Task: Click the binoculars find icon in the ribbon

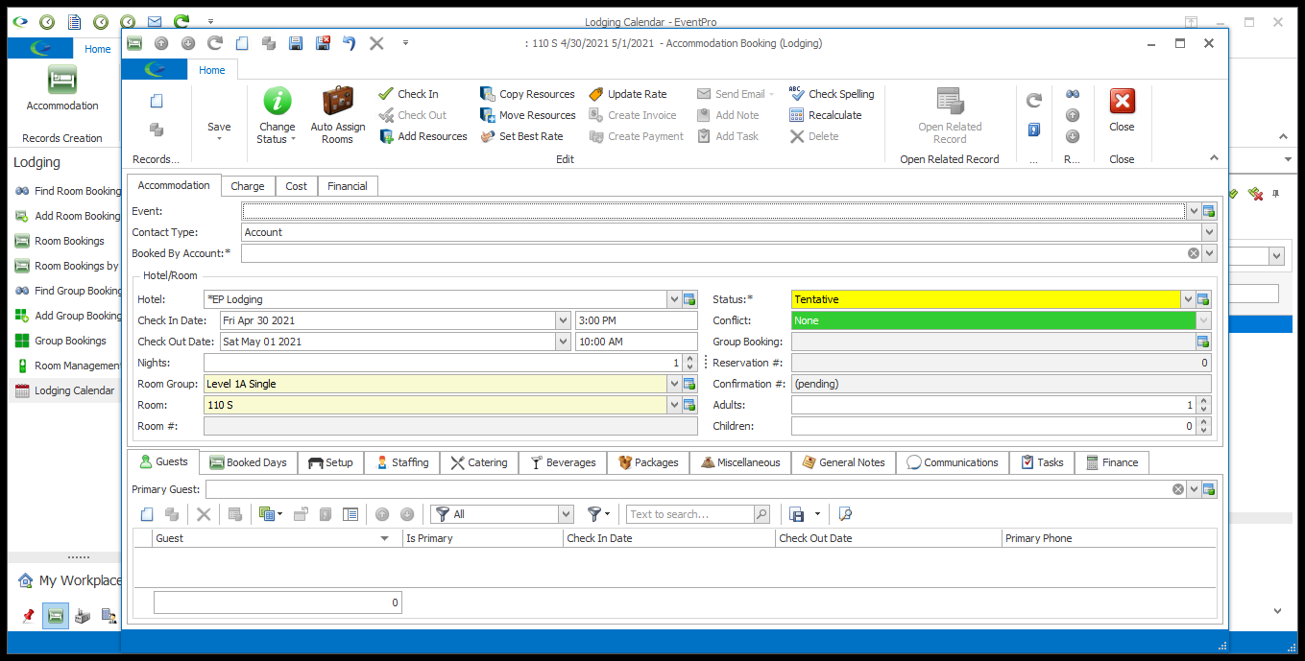Action: [x=1073, y=94]
